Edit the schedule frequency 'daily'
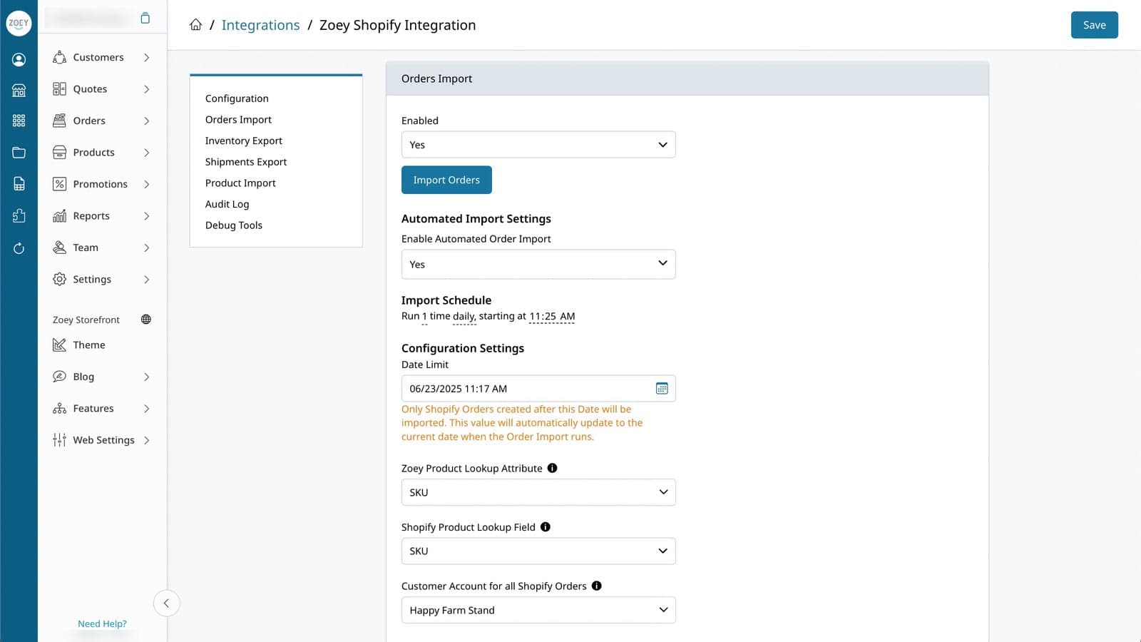This screenshot has height=642, width=1141. click(x=464, y=317)
